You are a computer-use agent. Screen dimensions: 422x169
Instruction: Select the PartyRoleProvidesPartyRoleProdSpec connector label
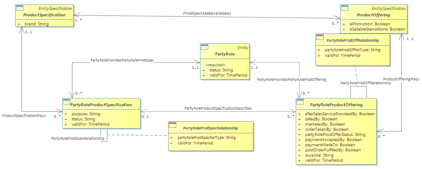coord(122,61)
